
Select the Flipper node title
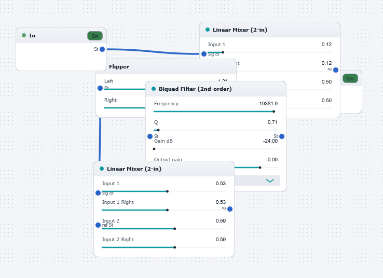119,66
